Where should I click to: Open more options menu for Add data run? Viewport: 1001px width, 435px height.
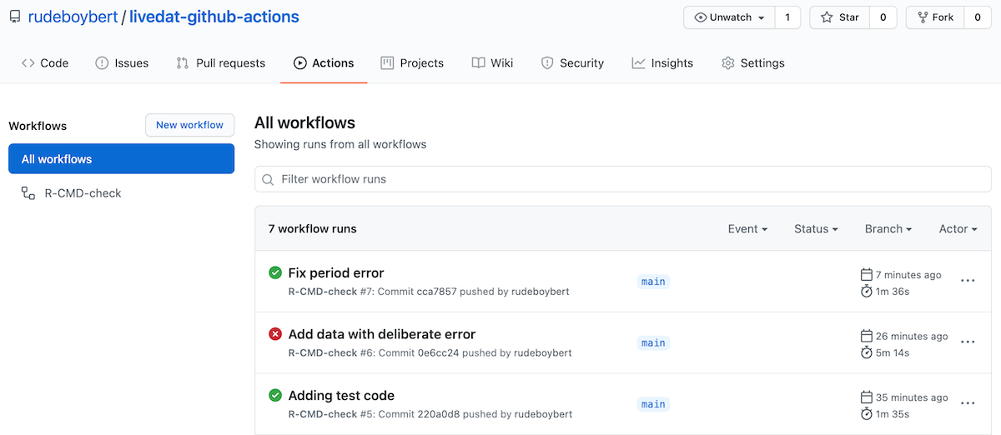(x=968, y=342)
